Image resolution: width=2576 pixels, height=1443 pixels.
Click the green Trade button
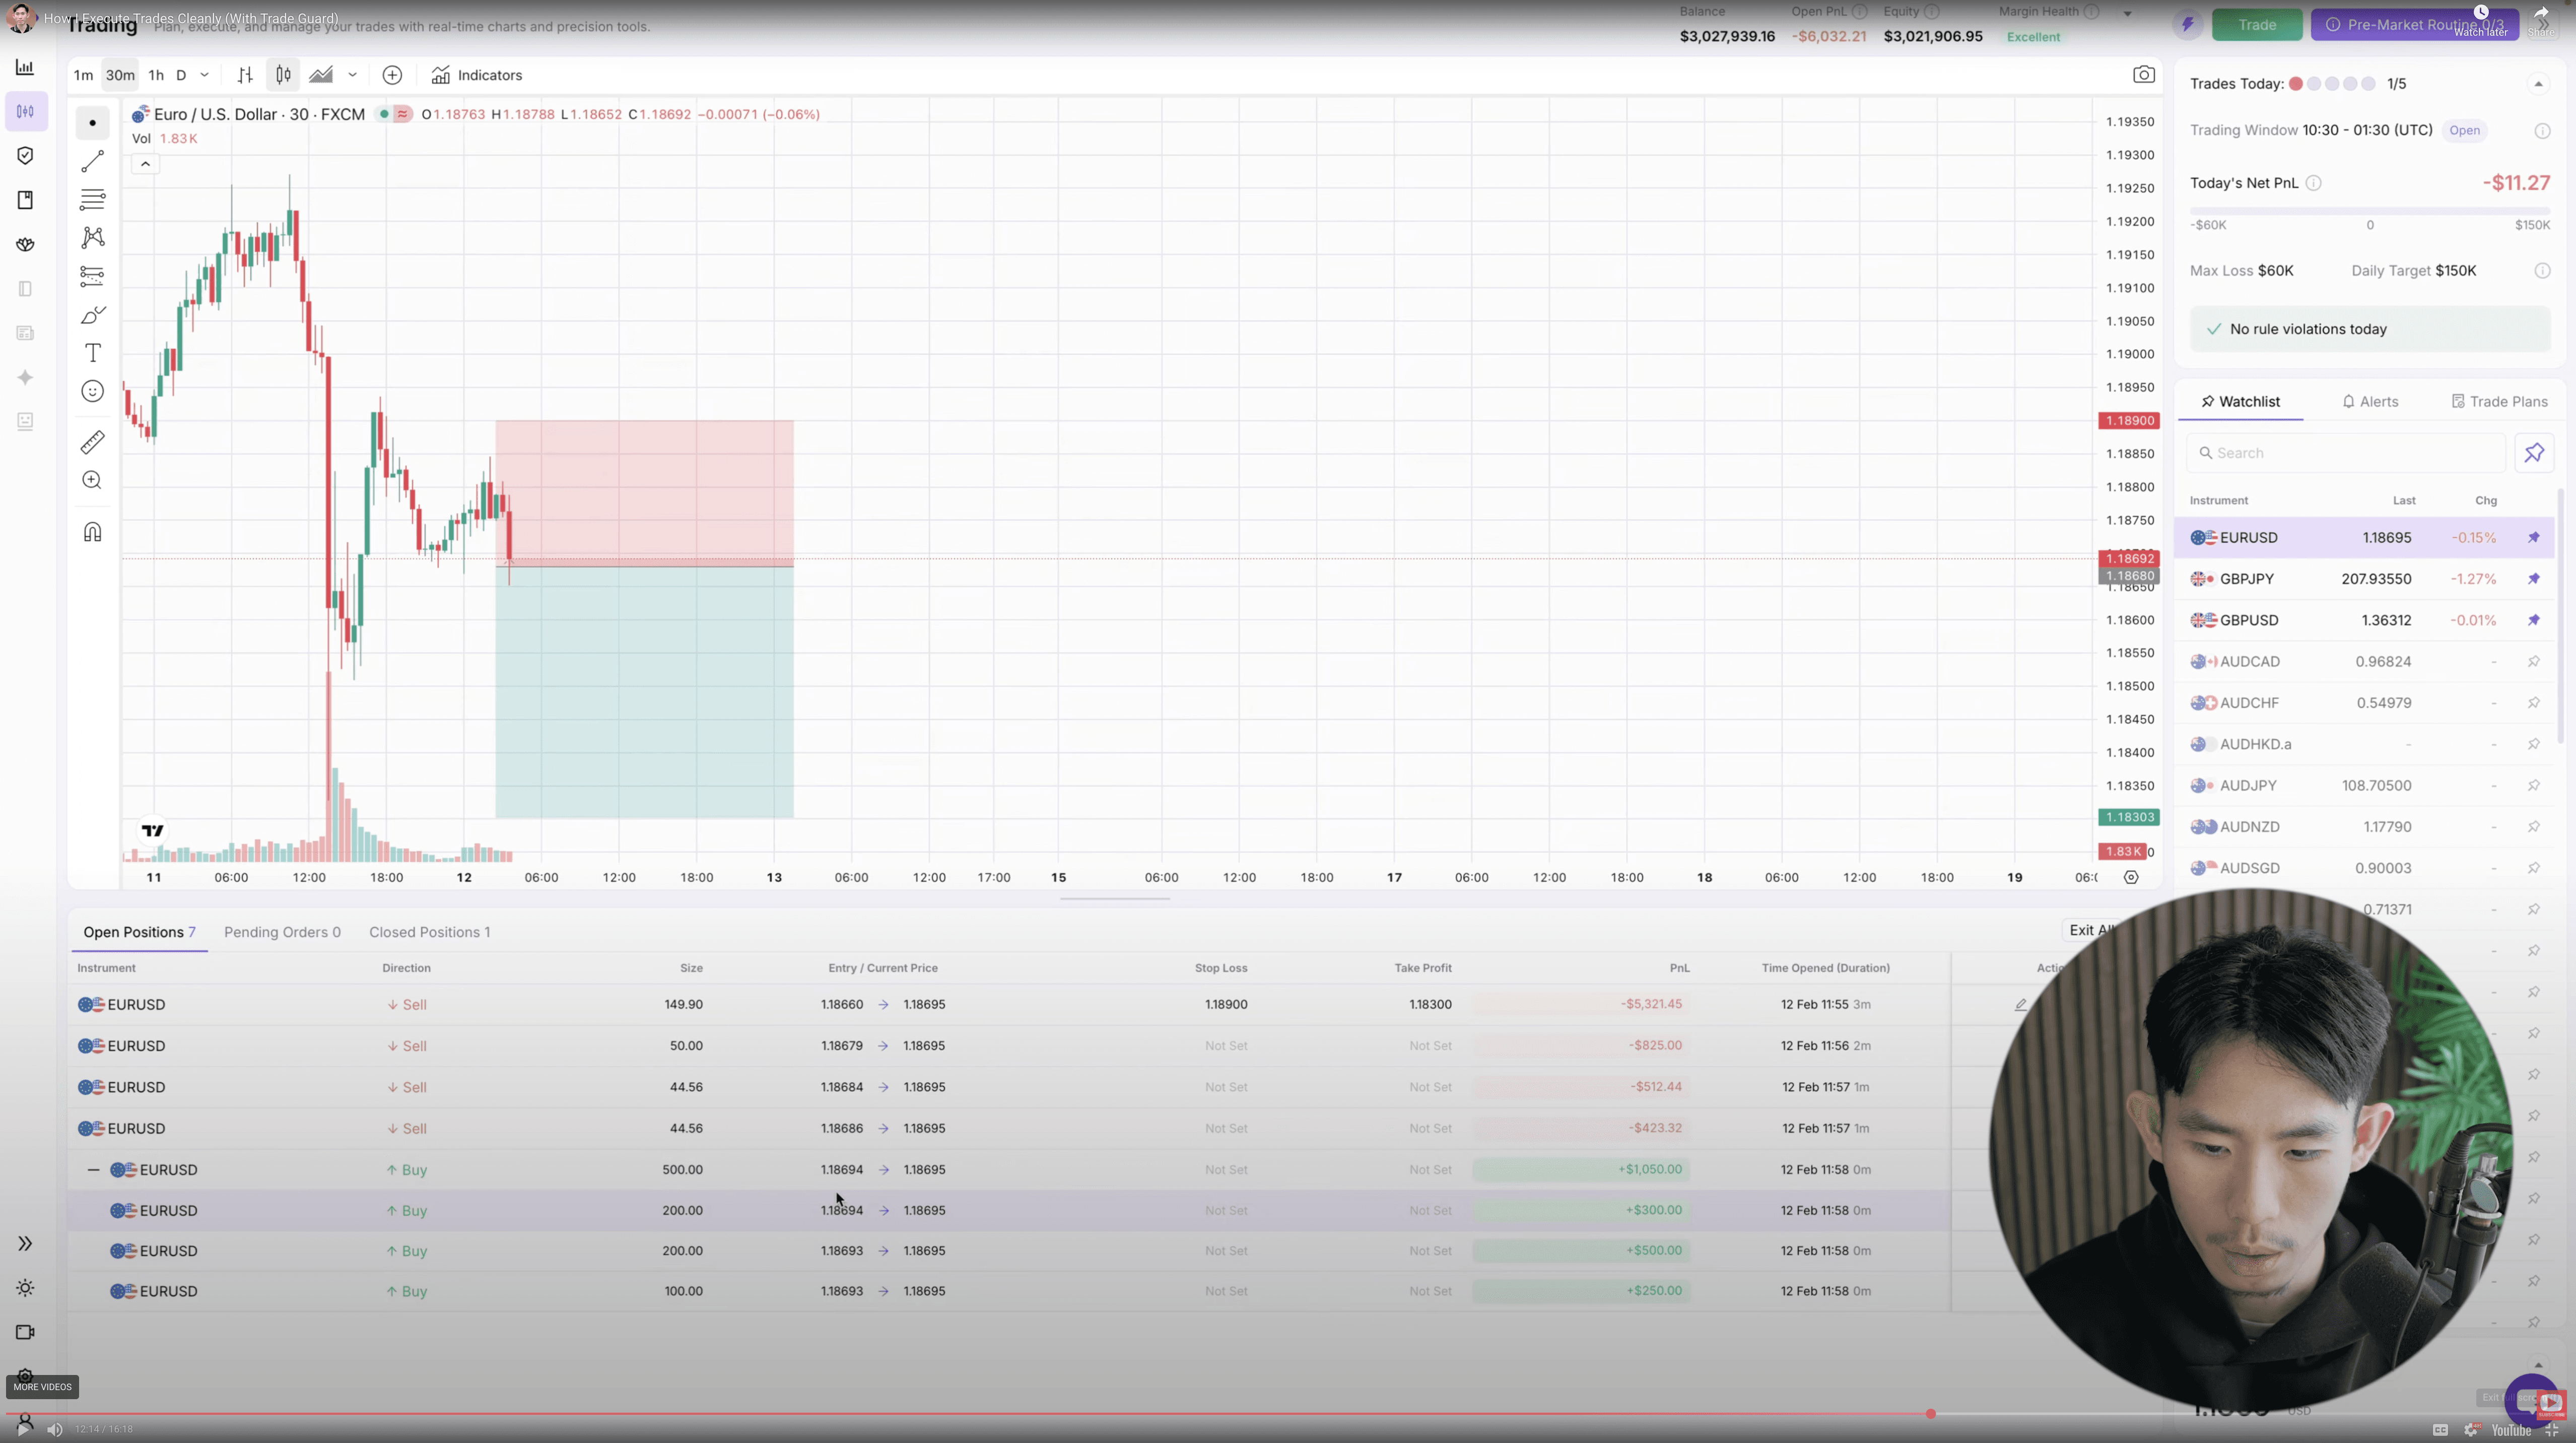point(2256,25)
